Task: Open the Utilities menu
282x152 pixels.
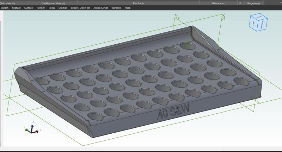Action: pos(63,8)
